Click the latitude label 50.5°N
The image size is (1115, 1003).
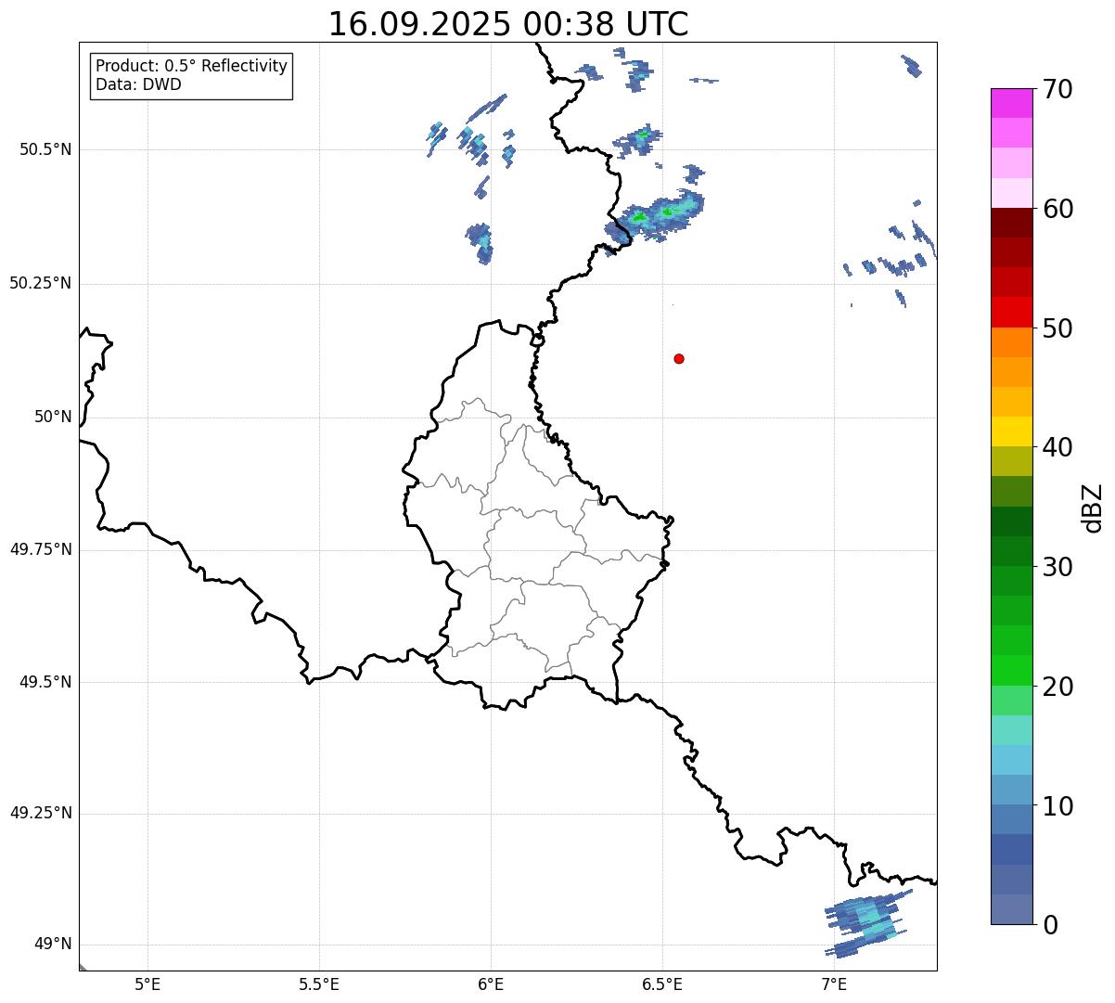pos(45,149)
